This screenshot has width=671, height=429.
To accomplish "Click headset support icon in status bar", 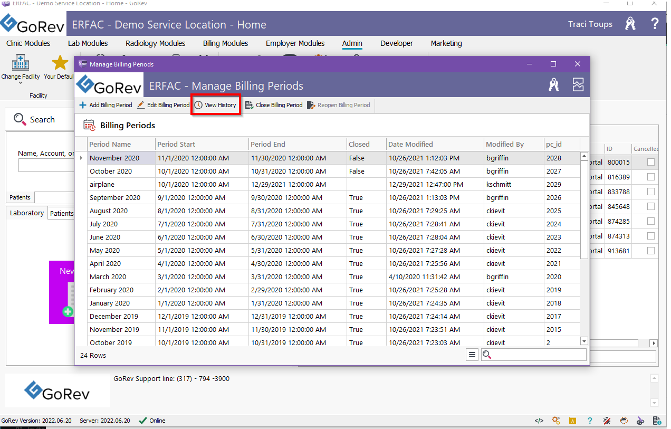I will coord(624,421).
